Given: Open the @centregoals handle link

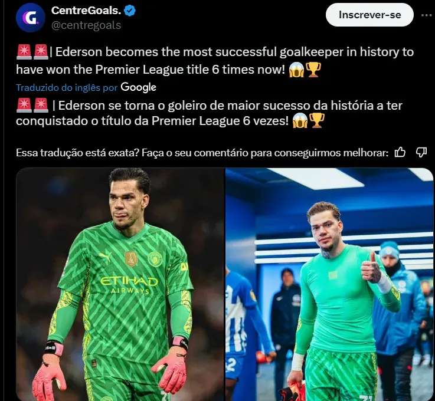Looking at the screenshot, I should 86,25.
